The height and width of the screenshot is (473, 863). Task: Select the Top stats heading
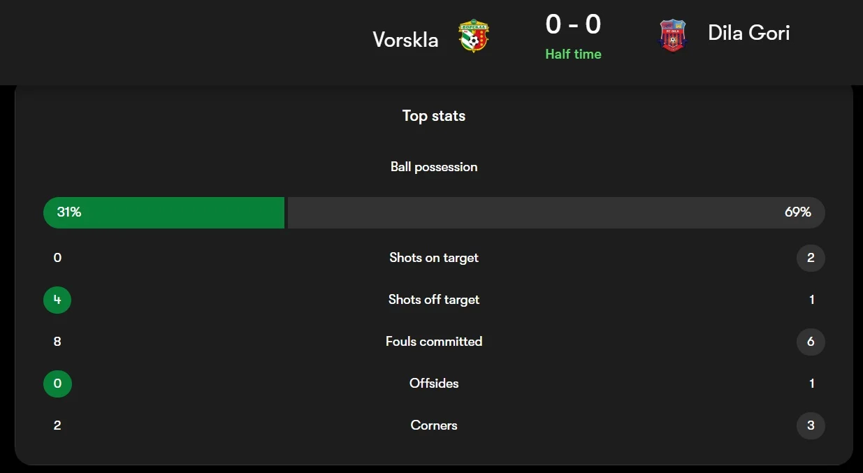(x=434, y=116)
